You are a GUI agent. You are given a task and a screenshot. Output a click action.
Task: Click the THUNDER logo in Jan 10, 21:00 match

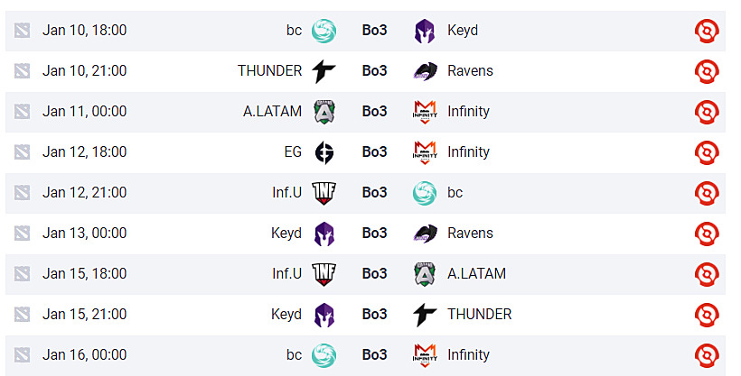click(x=324, y=71)
